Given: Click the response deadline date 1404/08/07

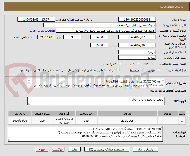Looking at the screenshot, I should (137, 37).
